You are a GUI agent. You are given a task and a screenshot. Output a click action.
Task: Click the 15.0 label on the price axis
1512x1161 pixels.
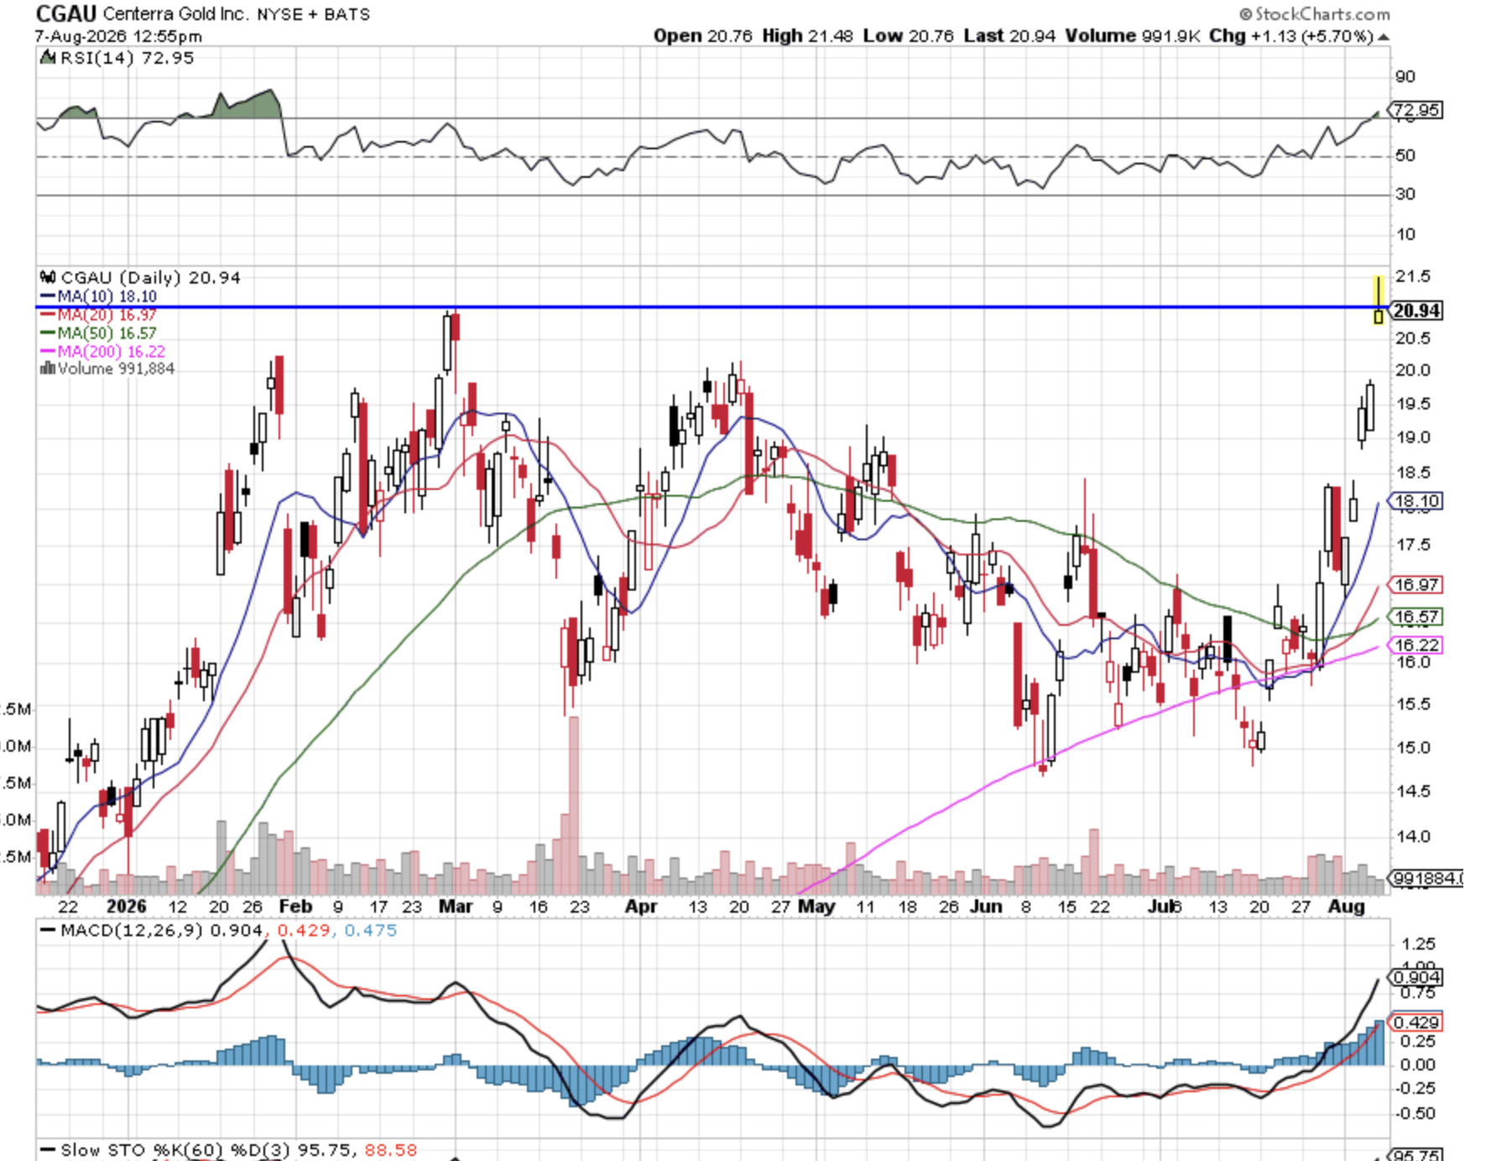(x=1413, y=747)
